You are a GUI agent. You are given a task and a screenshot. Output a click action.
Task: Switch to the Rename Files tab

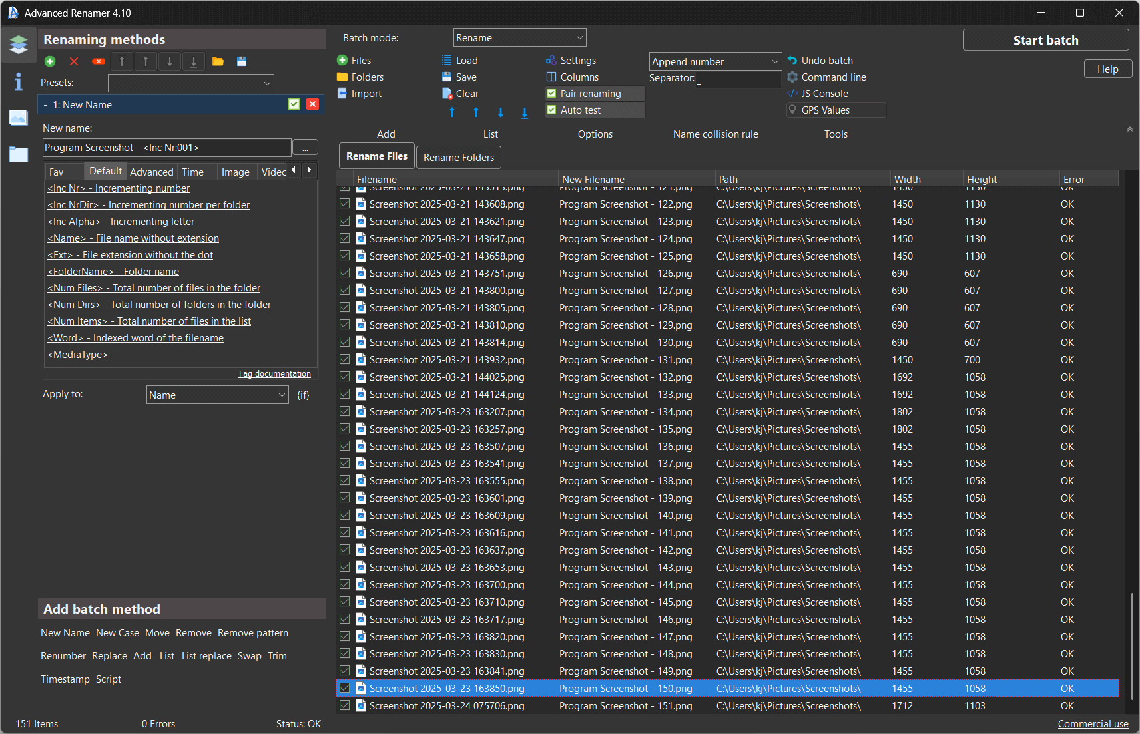coord(377,156)
